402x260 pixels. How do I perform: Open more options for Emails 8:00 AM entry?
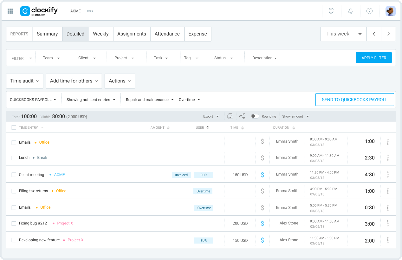(x=388, y=142)
